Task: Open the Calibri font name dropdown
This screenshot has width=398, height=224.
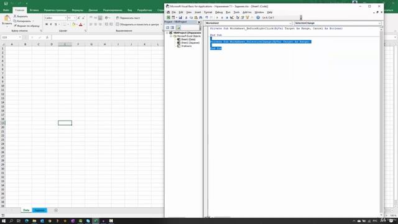Action: (65, 18)
